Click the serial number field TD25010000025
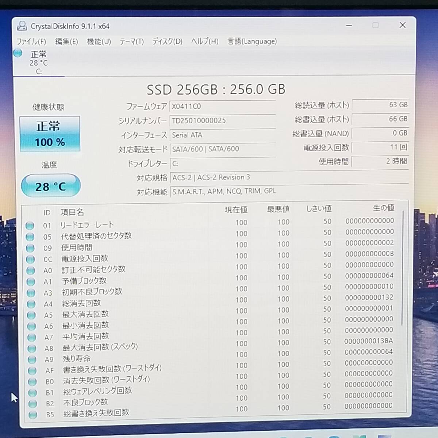 click(223, 120)
